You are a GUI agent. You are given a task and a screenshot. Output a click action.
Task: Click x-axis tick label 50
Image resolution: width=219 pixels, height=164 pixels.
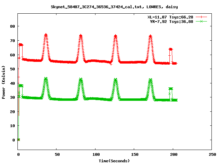(x=57, y=154)
